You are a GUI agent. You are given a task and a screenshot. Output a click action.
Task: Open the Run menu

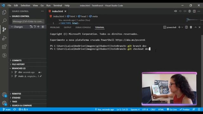click(x=49, y=5)
